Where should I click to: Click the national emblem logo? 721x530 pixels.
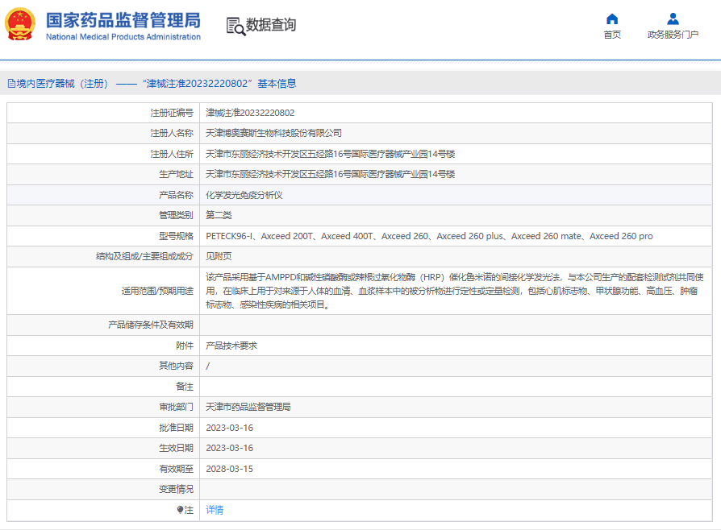[20, 24]
